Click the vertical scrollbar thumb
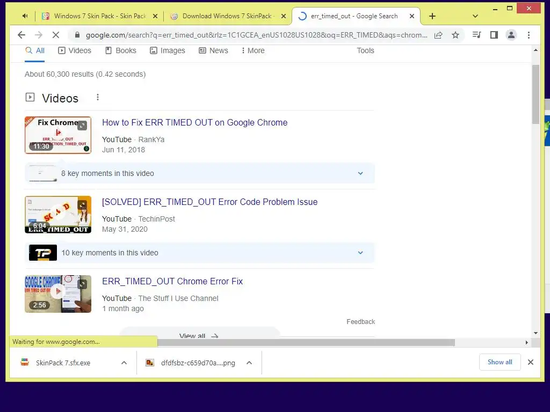 (x=535, y=94)
